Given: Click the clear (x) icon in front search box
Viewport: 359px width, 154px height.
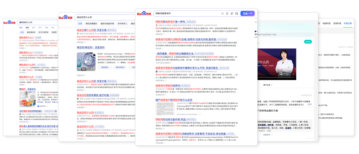Looking at the screenshot, I should (x=223, y=13).
